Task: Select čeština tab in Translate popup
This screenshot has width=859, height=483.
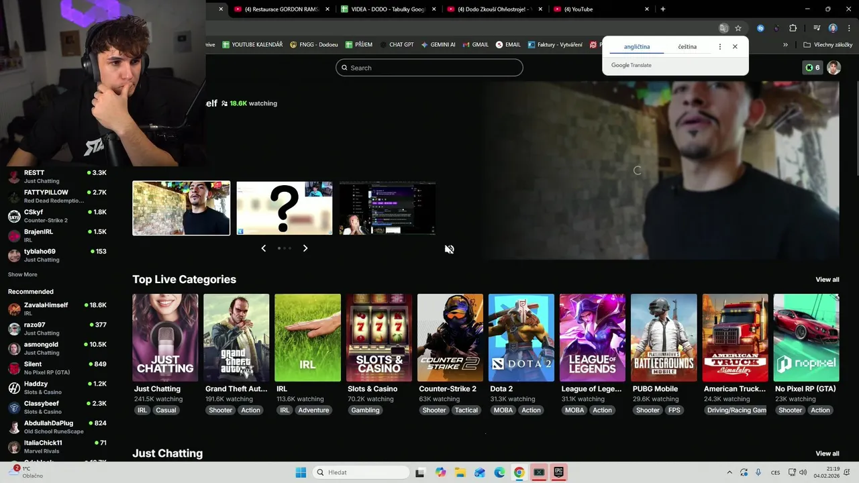Action: pyautogui.click(x=687, y=47)
